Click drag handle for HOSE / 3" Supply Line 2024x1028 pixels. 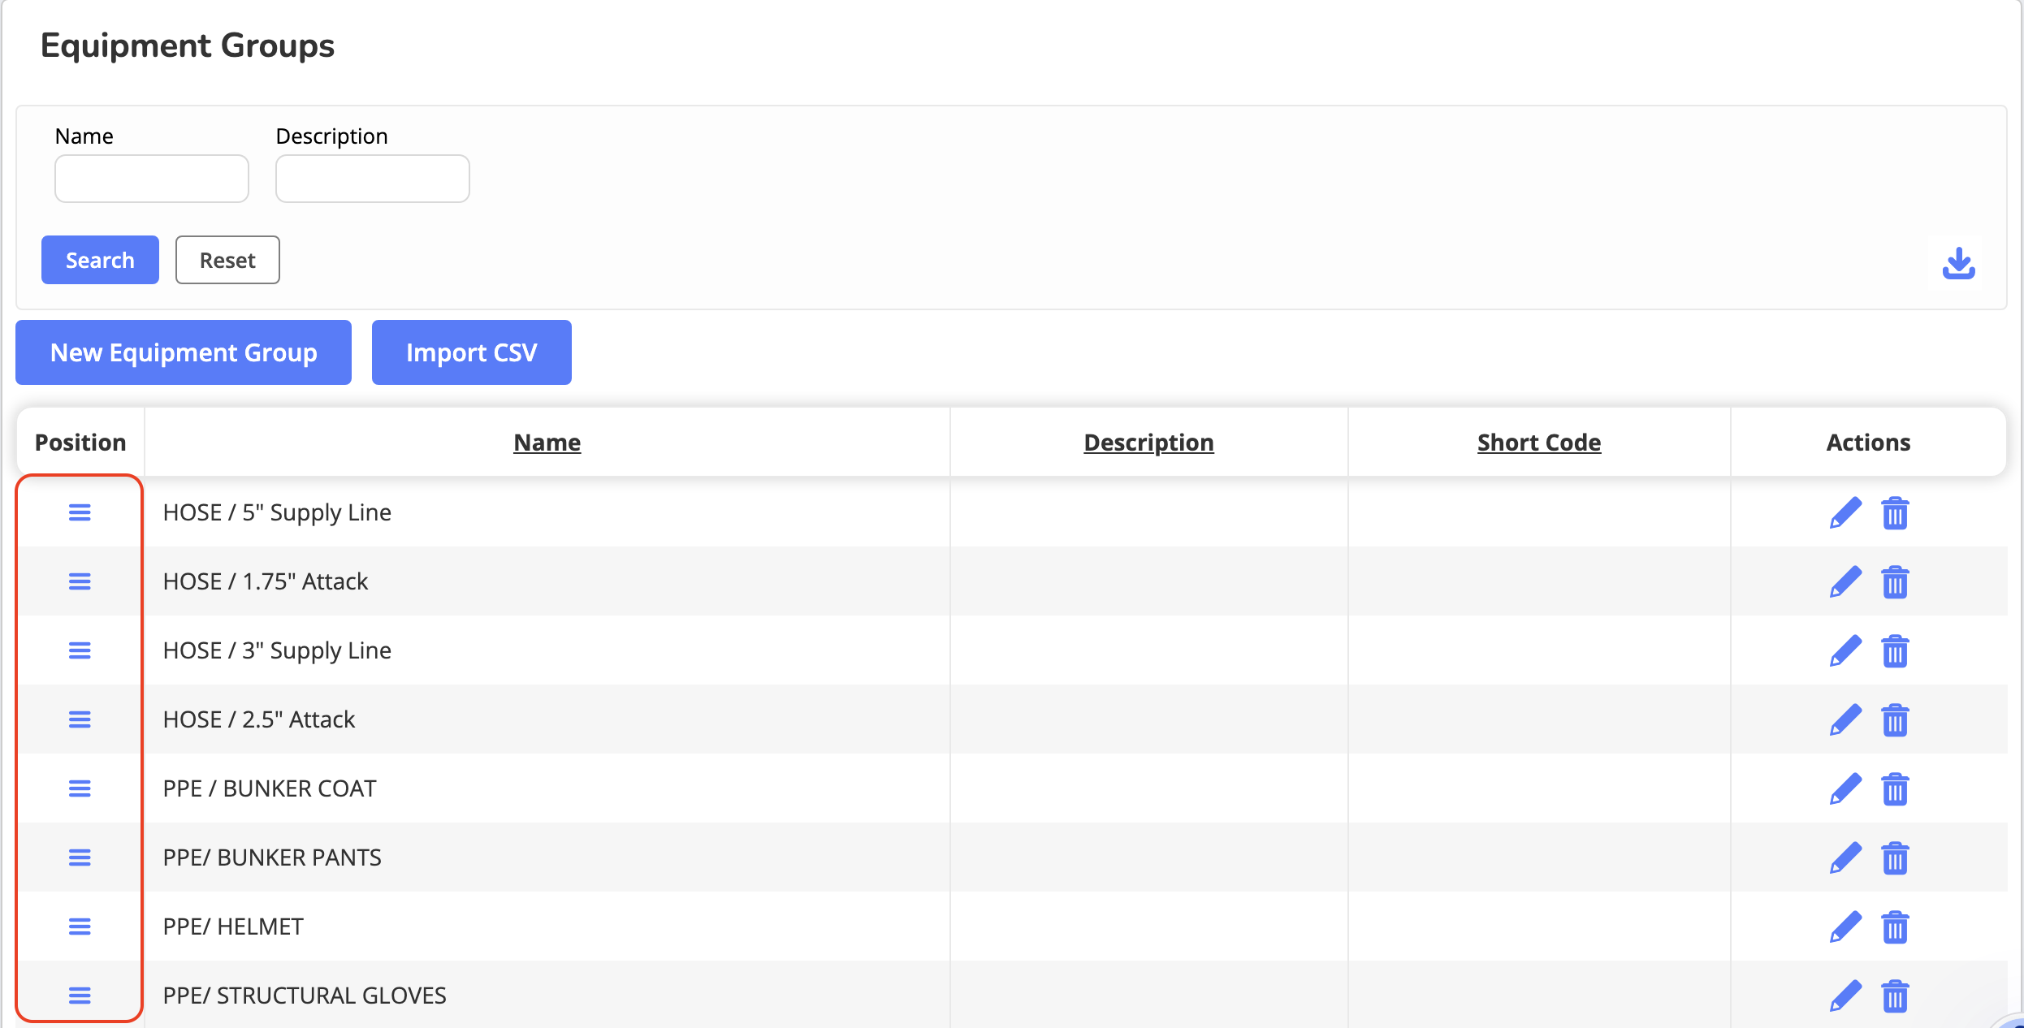click(80, 650)
